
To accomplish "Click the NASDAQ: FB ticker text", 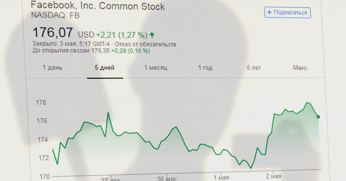I will pos(55,15).
